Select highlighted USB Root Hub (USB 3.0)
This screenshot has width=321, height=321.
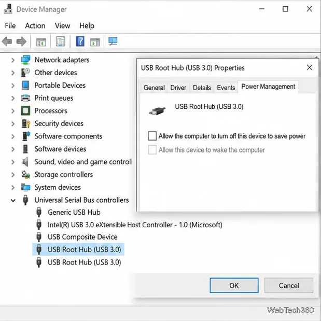(x=78, y=249)
